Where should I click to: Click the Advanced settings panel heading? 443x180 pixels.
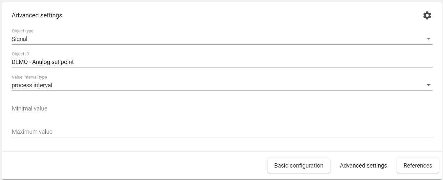[x=37, y=15]
